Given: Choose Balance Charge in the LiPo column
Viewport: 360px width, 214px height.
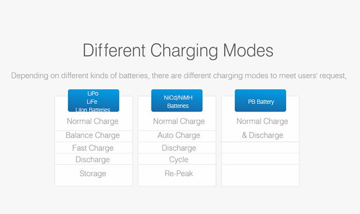Looking at the screenshot, I should 93,135.
